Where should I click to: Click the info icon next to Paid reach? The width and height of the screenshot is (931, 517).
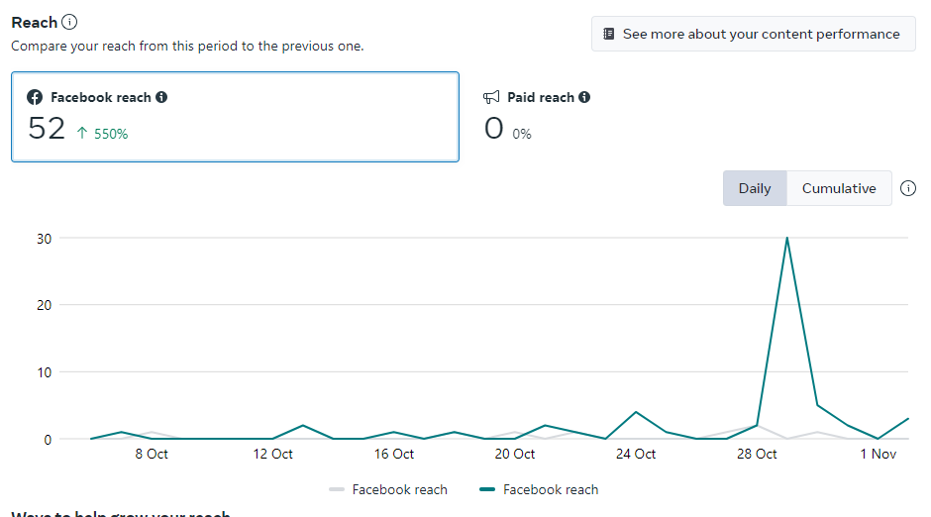point(584,97)
